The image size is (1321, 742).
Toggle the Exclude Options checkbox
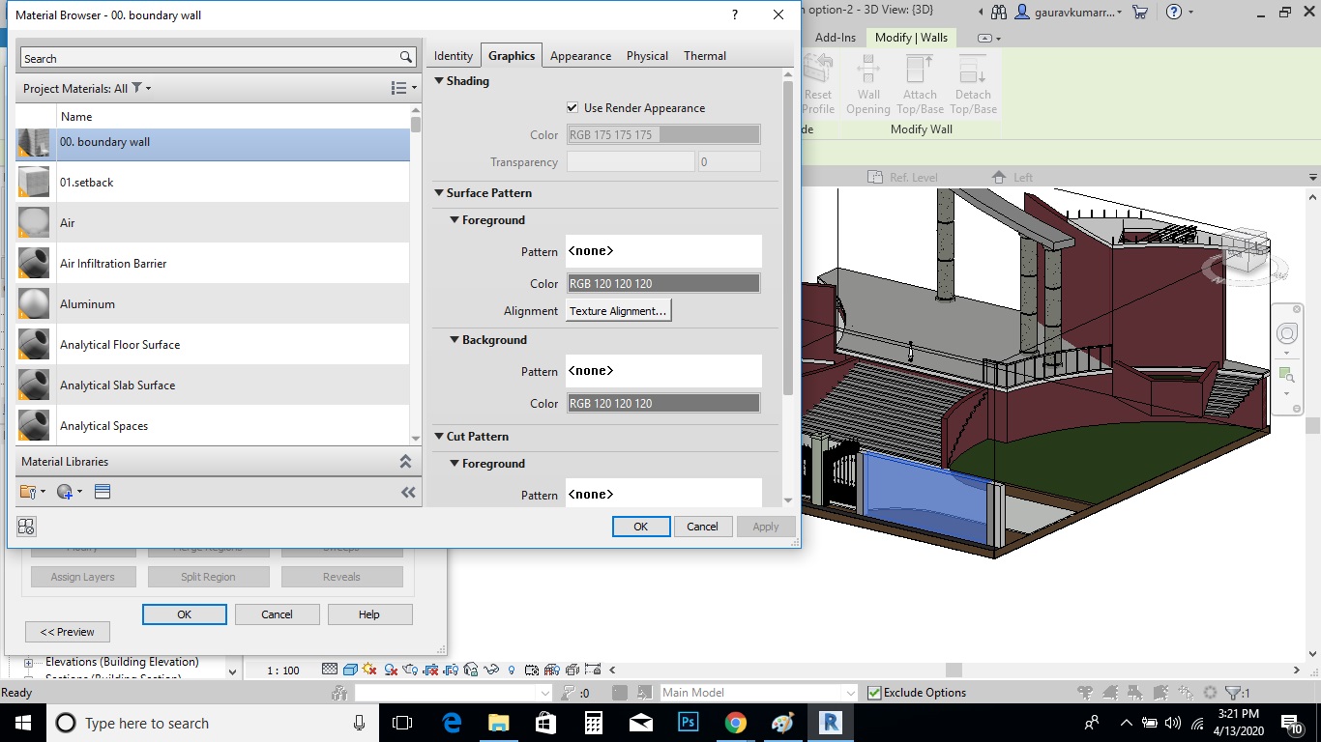(874, 693)
